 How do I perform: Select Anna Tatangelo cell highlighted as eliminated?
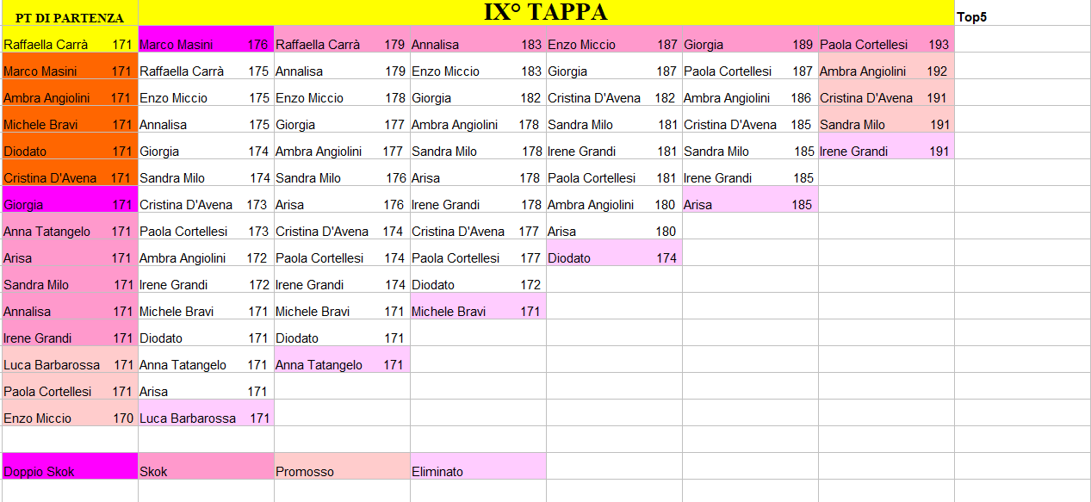tap(341, 365)
